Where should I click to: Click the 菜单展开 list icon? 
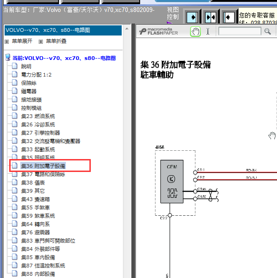tap(7, 41)
